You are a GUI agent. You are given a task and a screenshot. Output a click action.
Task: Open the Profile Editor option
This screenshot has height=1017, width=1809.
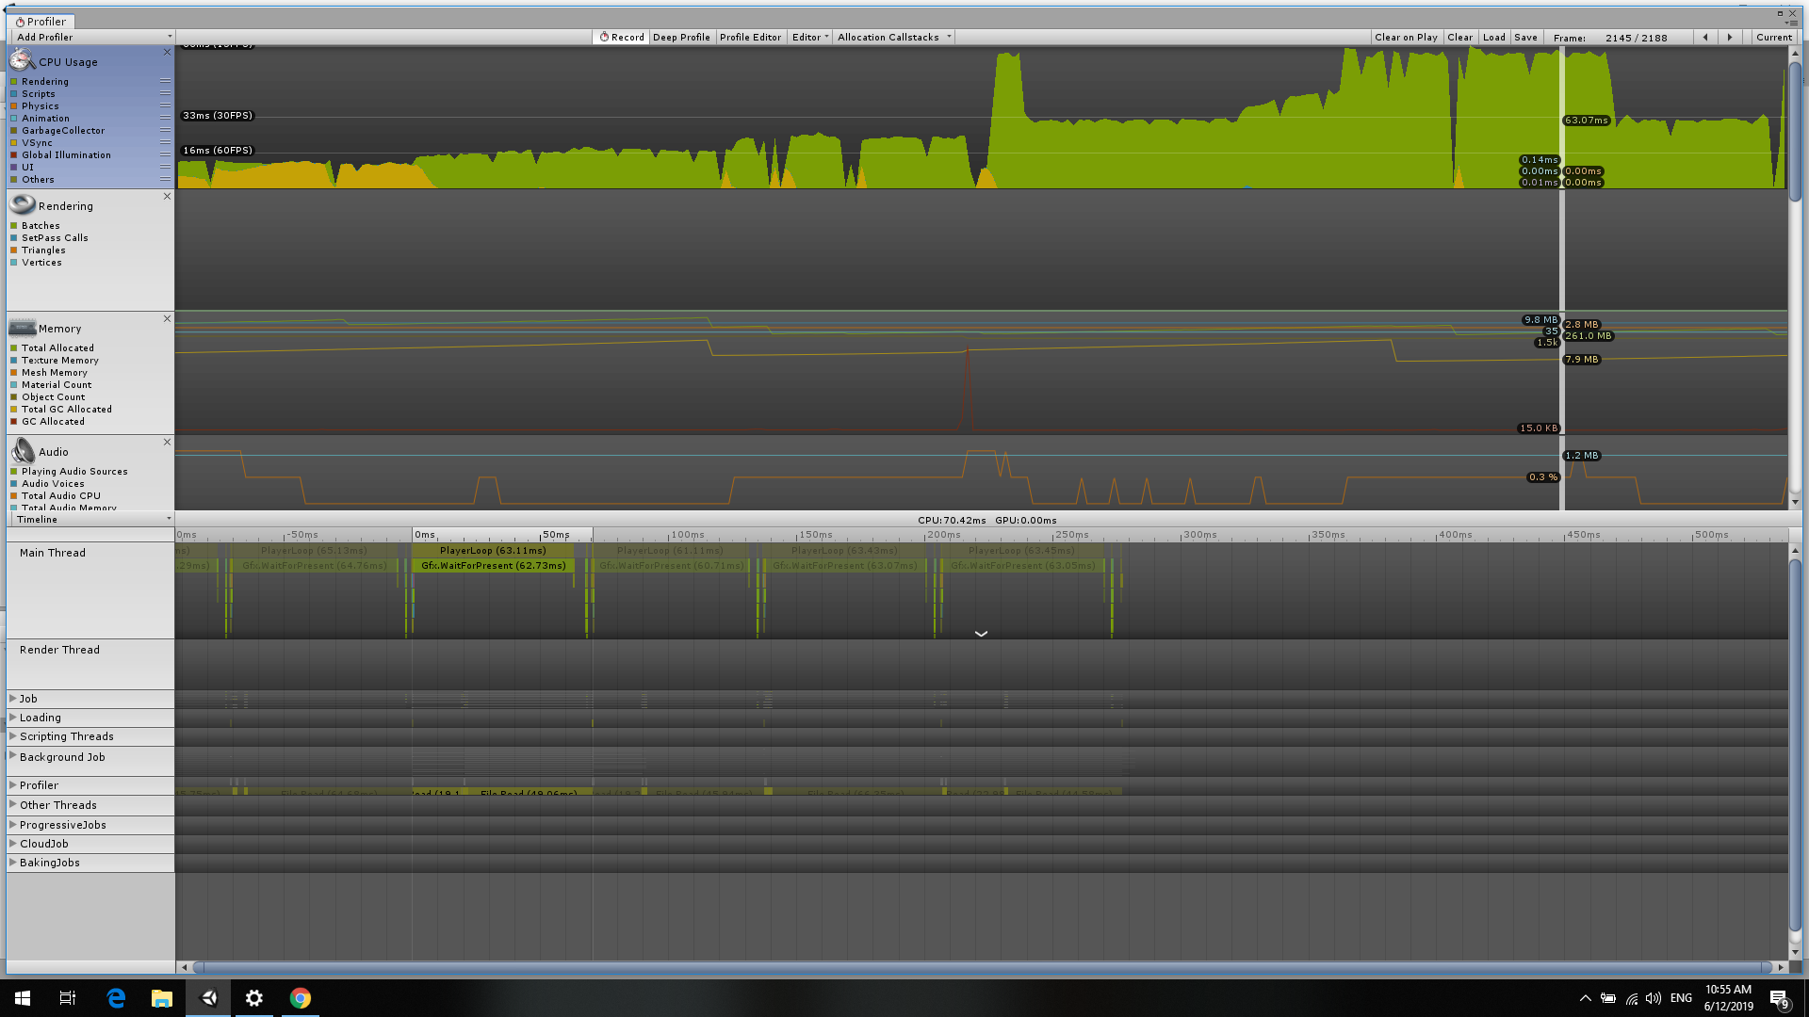click(x=750, y=38)
